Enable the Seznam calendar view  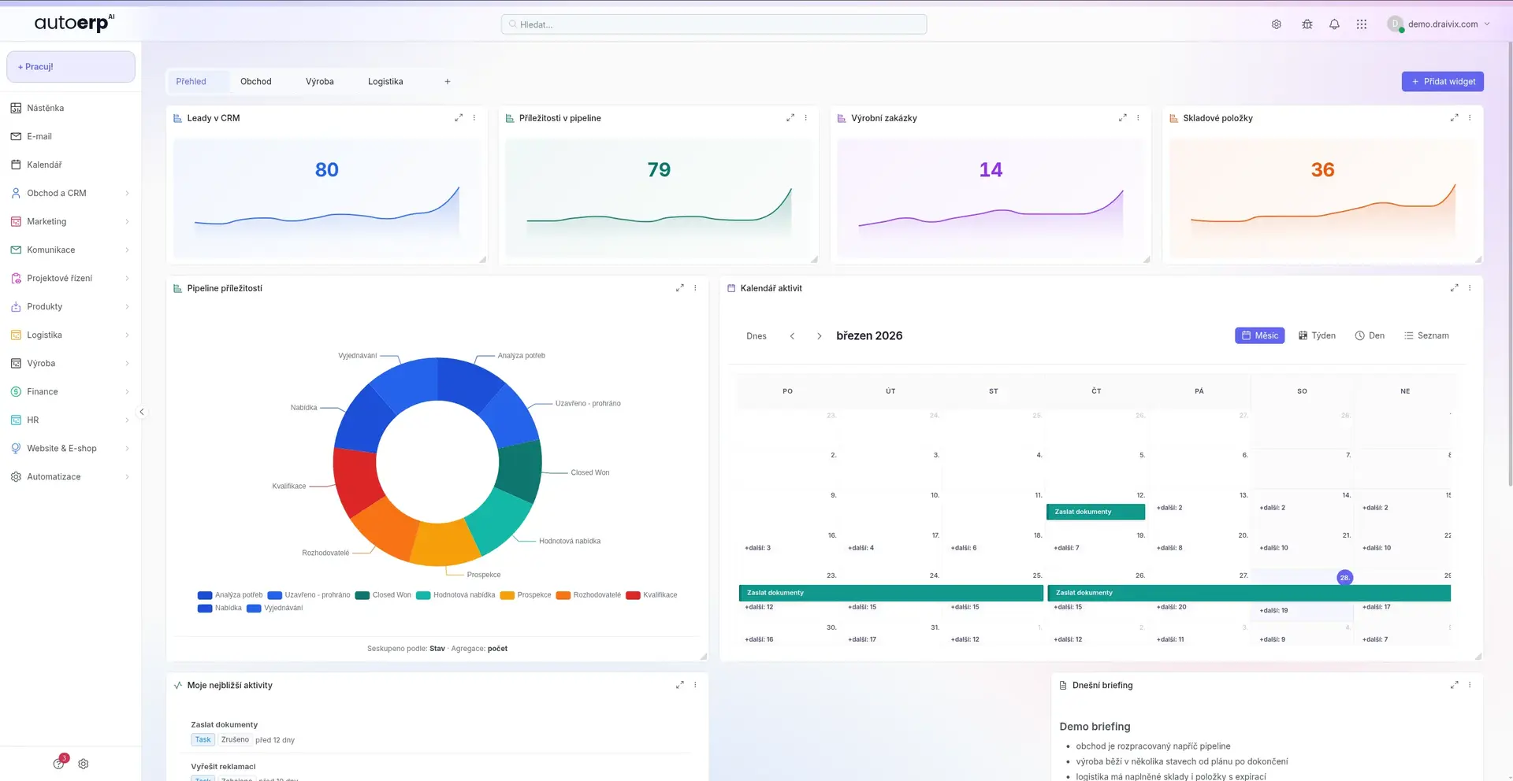click(1426, 335)
